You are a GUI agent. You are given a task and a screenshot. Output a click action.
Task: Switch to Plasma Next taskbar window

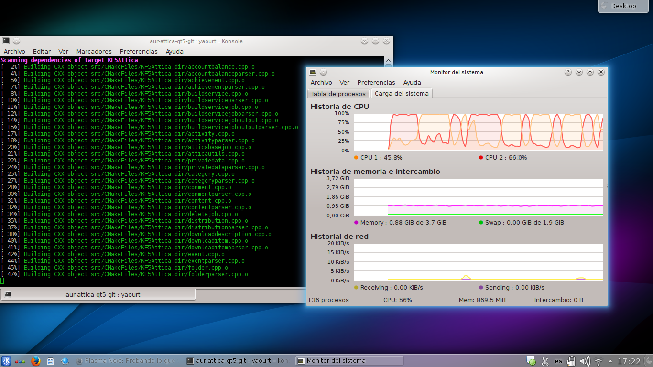coord(127,361)
